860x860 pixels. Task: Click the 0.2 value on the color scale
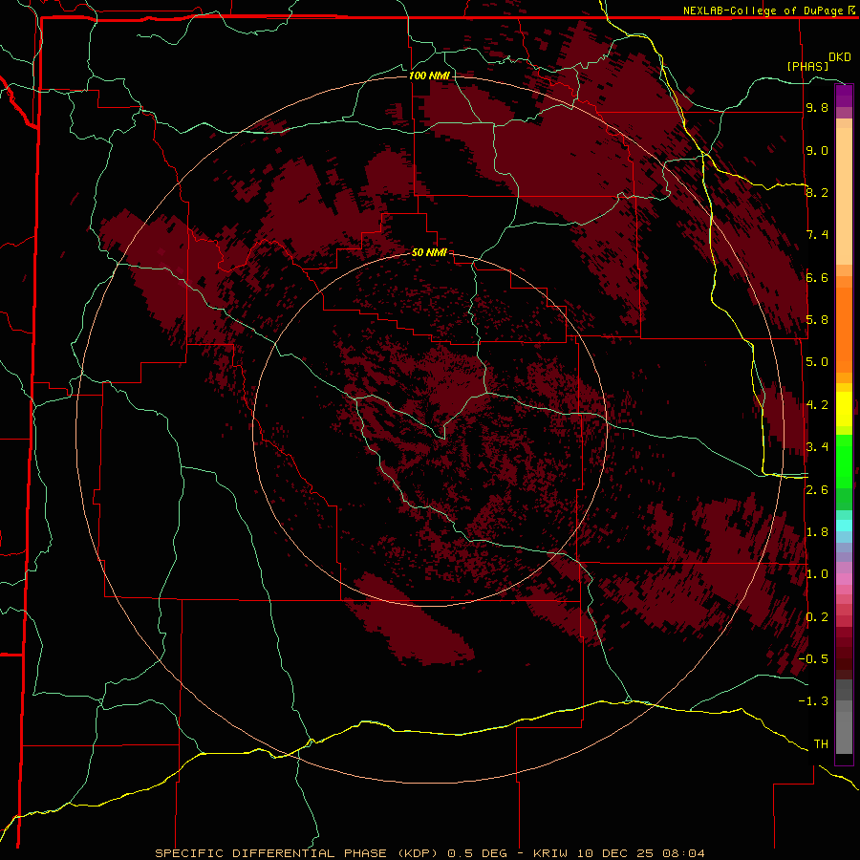point(817,617)
